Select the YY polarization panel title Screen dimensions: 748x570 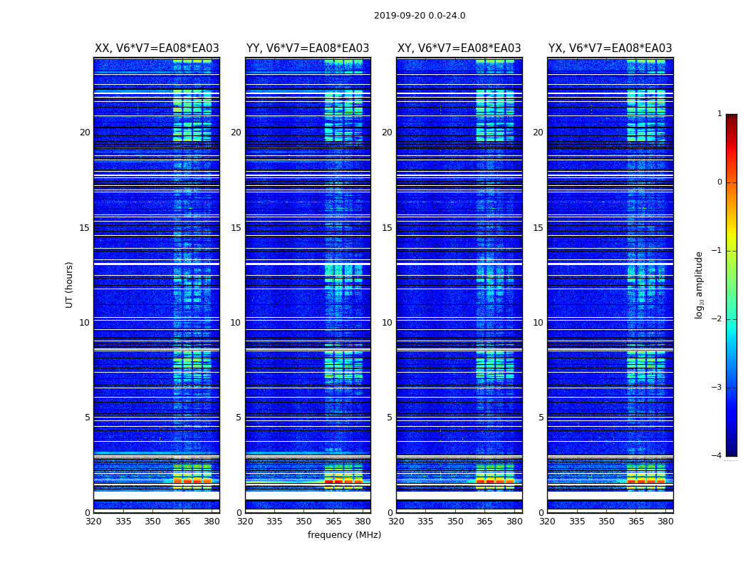308,48
